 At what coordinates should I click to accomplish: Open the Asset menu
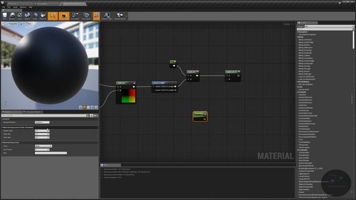[15, 7]
